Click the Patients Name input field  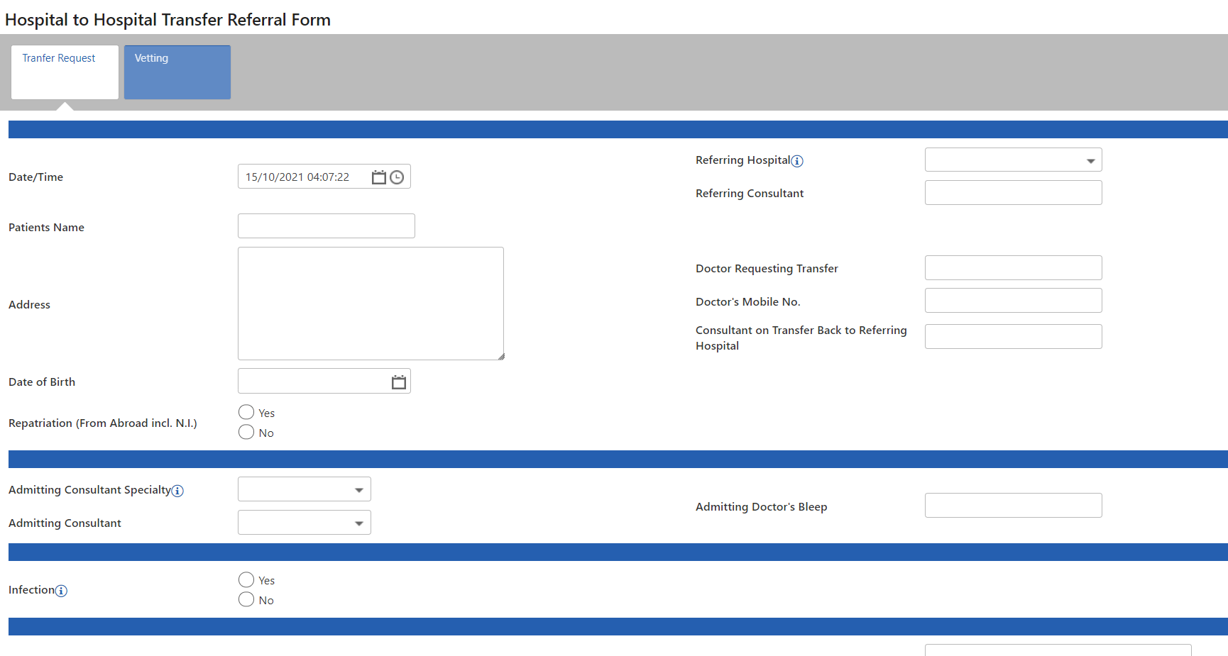click(x=326, y=226)
